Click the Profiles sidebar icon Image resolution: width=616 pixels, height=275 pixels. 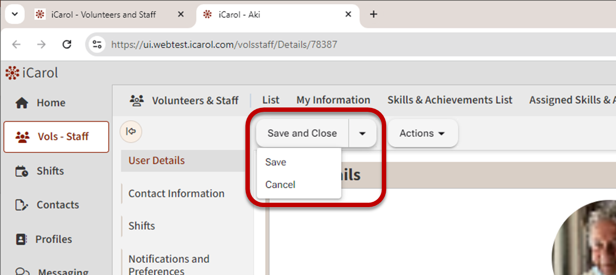pyautogui.click(x=22, y=239)
